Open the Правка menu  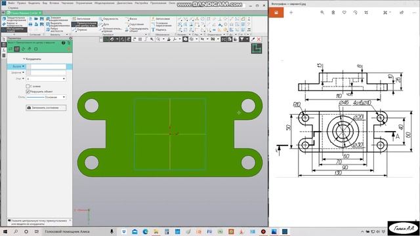[22, 3]
